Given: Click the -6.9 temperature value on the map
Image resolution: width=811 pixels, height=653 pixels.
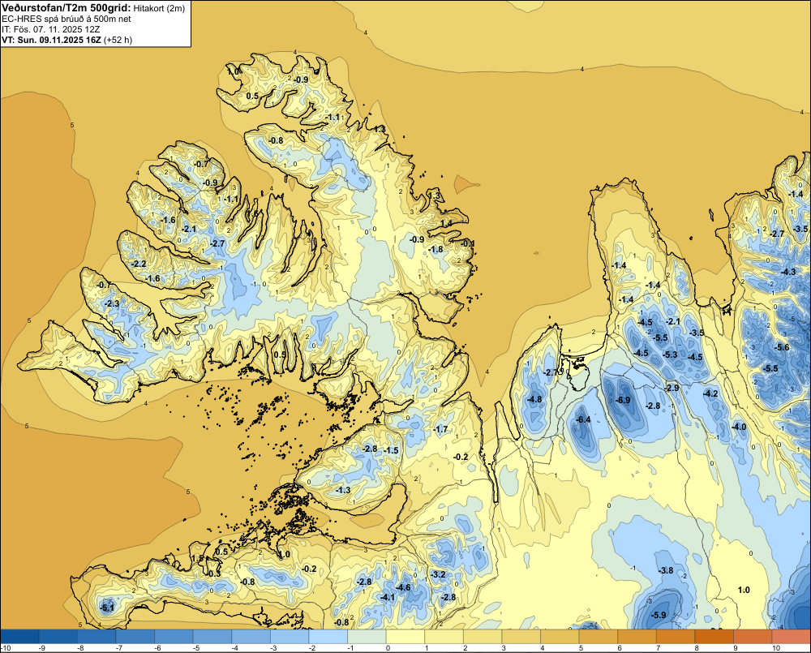Looking at the screenshot, I should coord(623,400).
